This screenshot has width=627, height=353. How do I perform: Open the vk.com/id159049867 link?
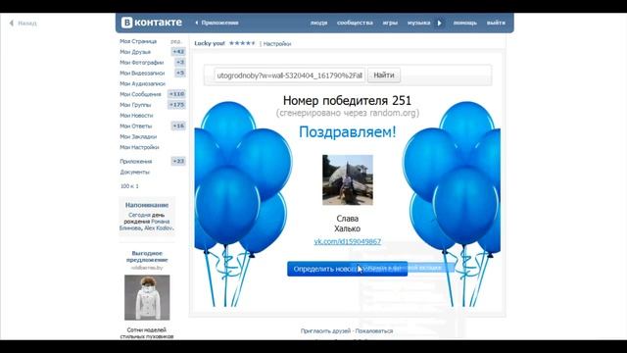point(348,241)
